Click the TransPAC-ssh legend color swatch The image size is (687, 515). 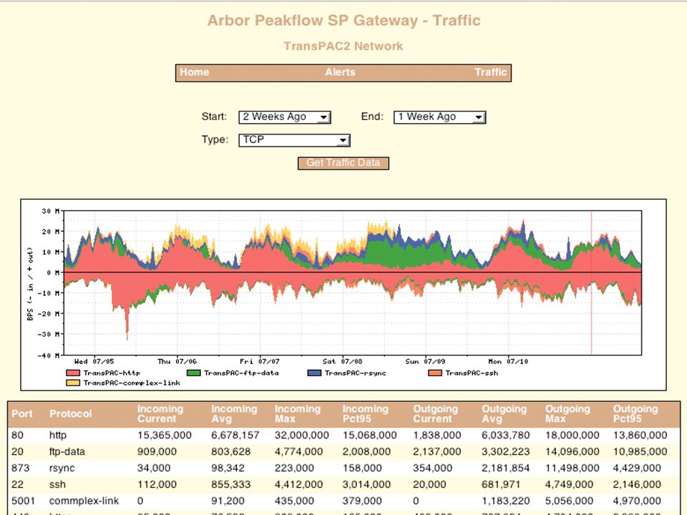pyautogui.click(x=434, y=373)
